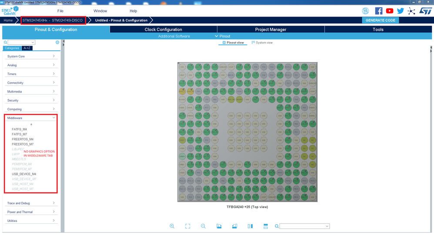
Task: Rotate the chip view clockwise icon
Action: pos(219,226)
